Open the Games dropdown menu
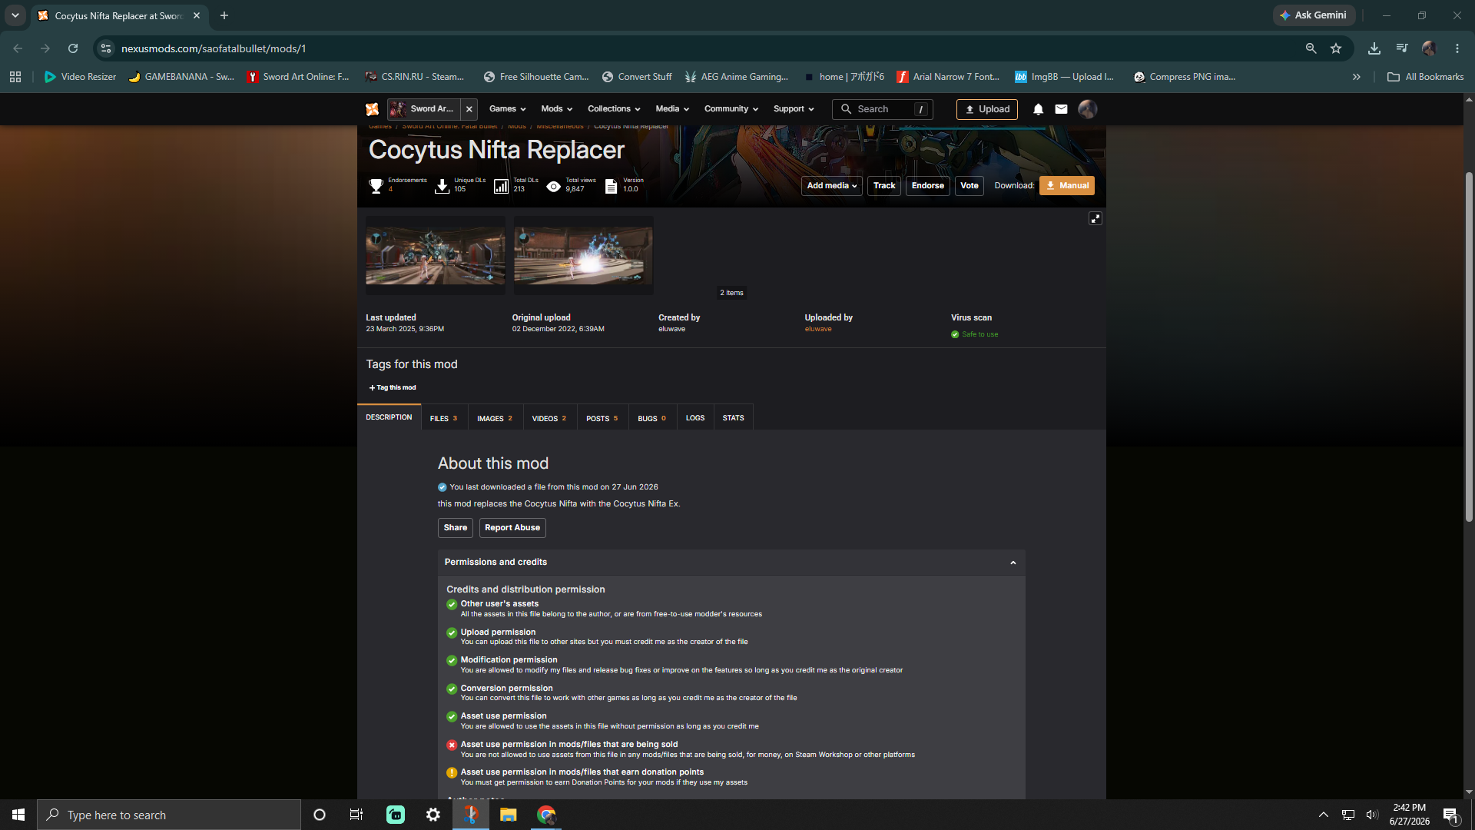The height and width of the screenshot is (830, 1475). click(x=507, y=109)
